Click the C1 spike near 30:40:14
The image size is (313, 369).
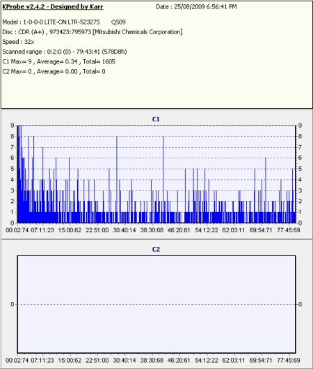117,179
